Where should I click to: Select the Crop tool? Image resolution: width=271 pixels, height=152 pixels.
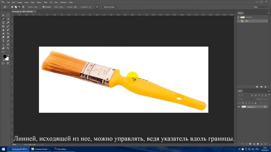3,22
